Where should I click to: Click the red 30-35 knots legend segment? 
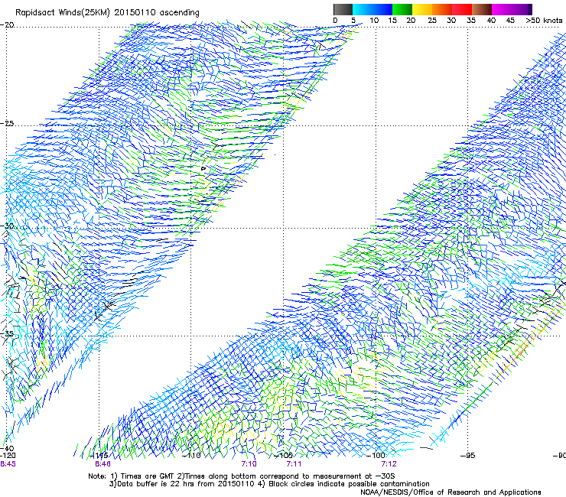click(462, 9)
